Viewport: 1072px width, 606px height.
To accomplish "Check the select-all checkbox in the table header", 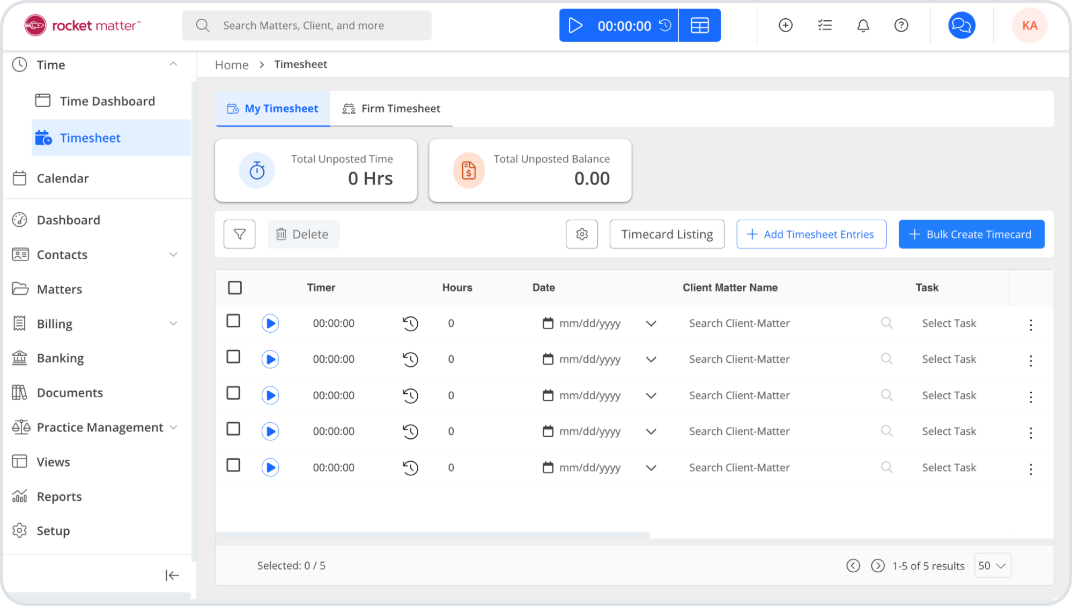I will [x=234, y=288].
